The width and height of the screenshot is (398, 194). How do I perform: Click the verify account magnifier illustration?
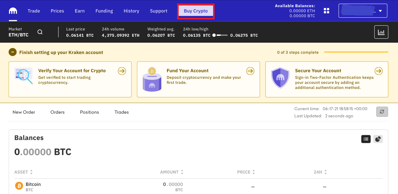click(x=24, y=76)
